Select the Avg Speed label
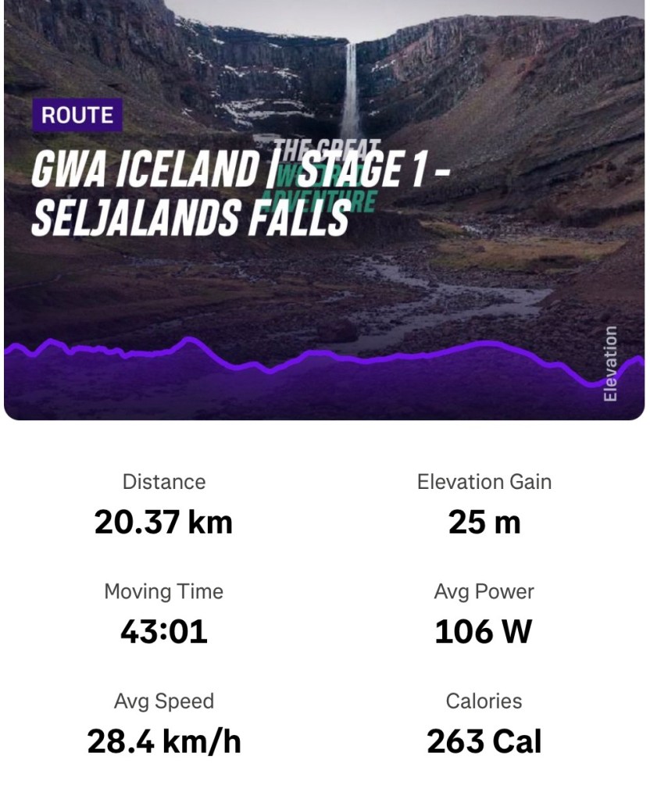The image size is (650, 799). (x=164, y=701)
